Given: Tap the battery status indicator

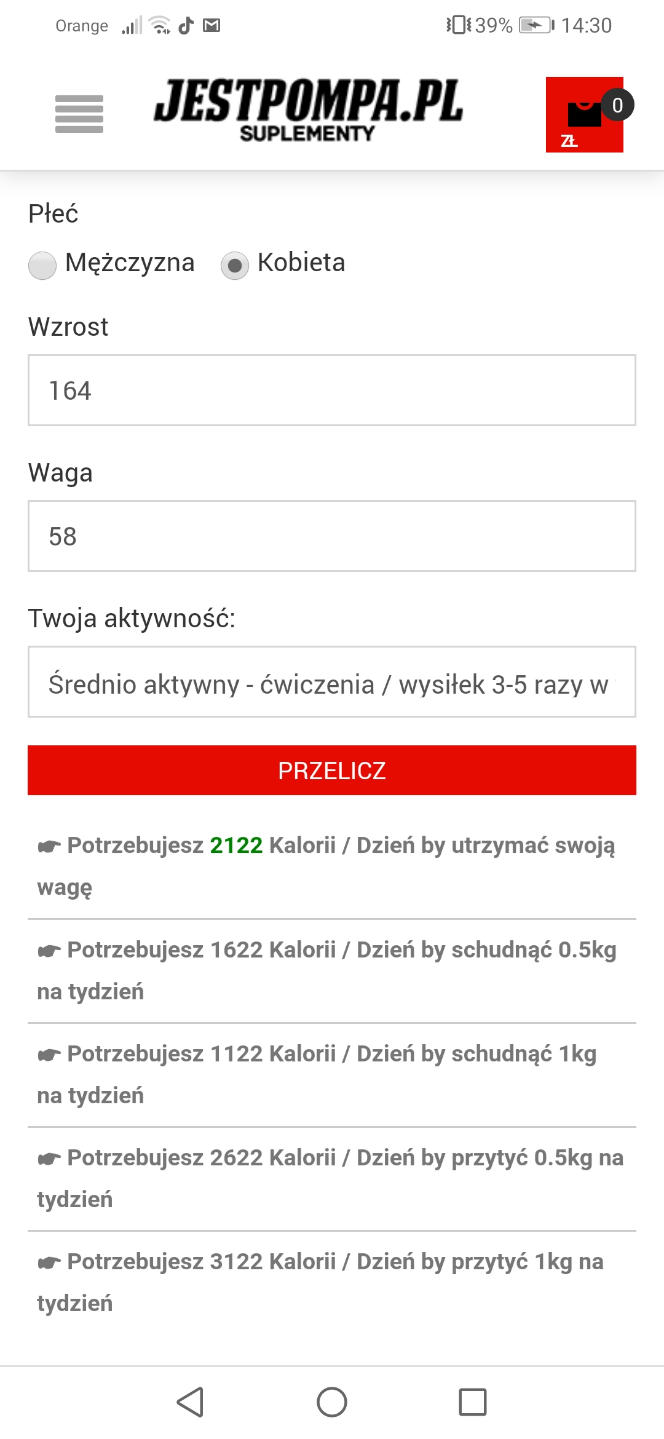Looking at the screenshot, I should [x=536, y=25].
